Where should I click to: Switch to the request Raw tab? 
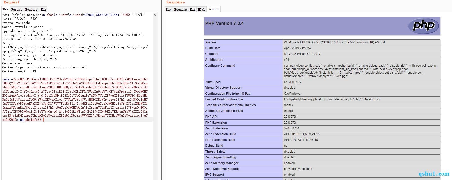[x=6, y=9]
